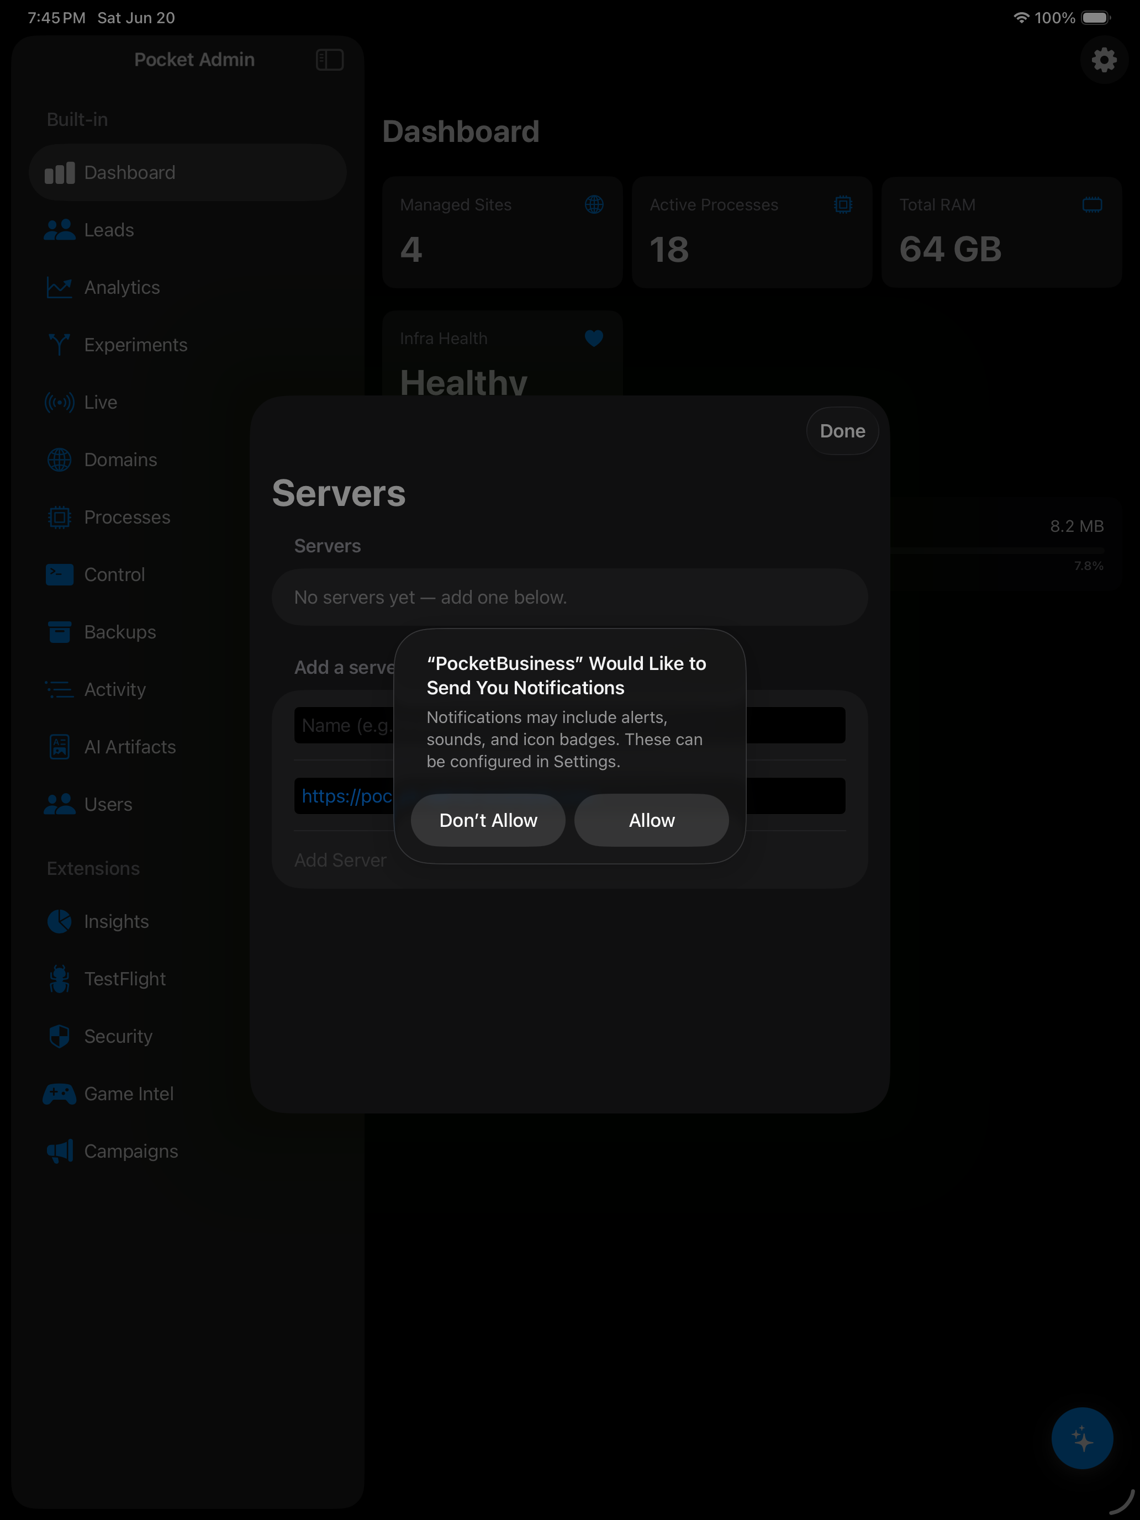Select Leads label in sidebar
The image size is (1140, 1520).
click(x=109, y=230)
